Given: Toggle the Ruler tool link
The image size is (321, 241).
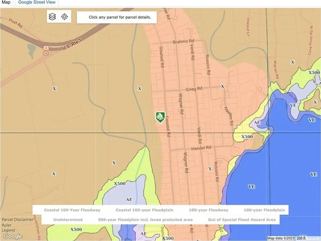Looking at the screenshot, I should click(x=7, y=225).
